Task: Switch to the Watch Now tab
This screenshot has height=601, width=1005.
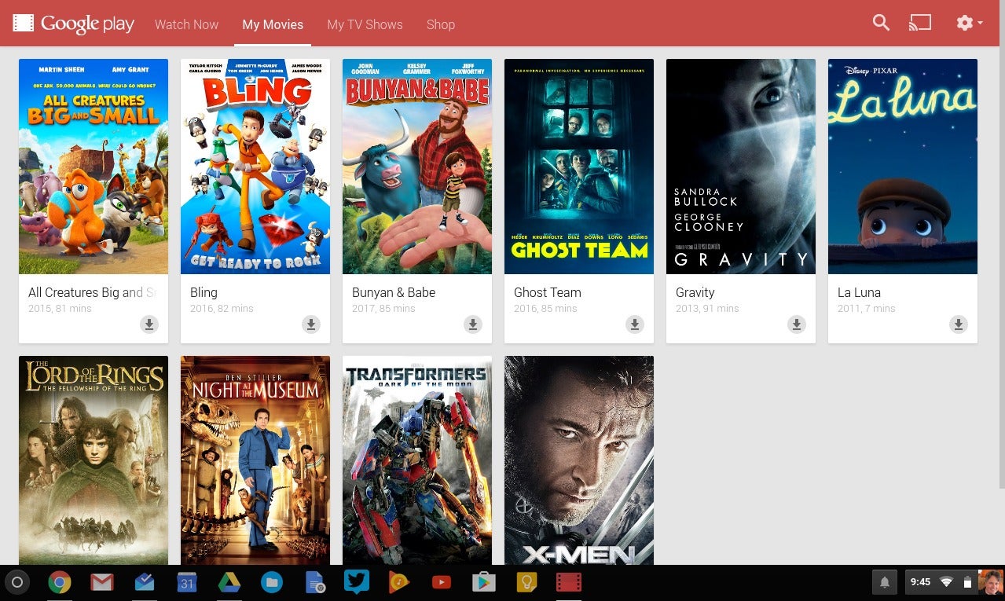Action: (186, 24)
